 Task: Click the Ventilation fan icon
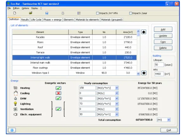click(x=16, y=109)
